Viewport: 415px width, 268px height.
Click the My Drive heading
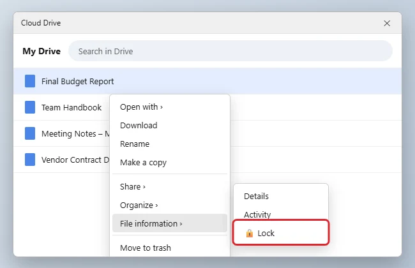[41, 51]
